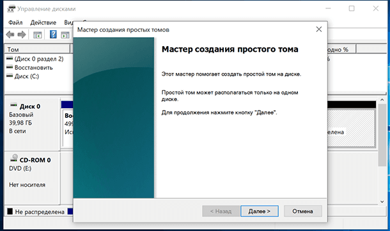390x231 pixels.
Task: Maximize the Управление дисками window
Action: point(352,8)
